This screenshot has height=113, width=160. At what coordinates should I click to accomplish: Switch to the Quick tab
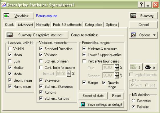point(9,25)
